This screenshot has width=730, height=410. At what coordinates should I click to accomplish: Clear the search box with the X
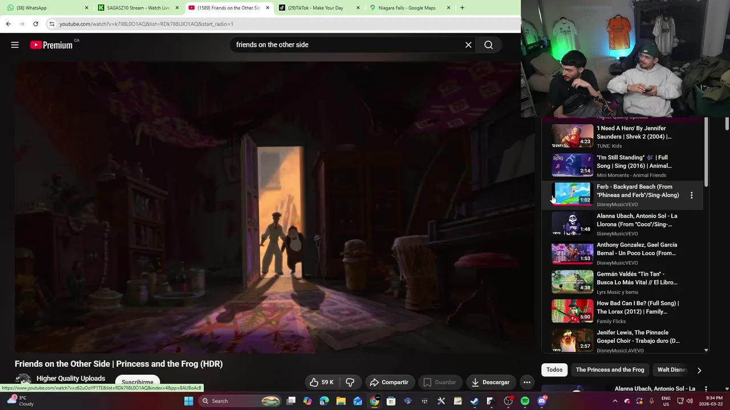point(468,45)
